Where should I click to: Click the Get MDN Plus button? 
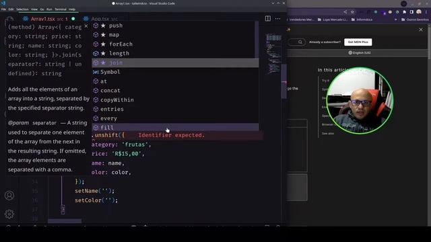tap(358, 42)
